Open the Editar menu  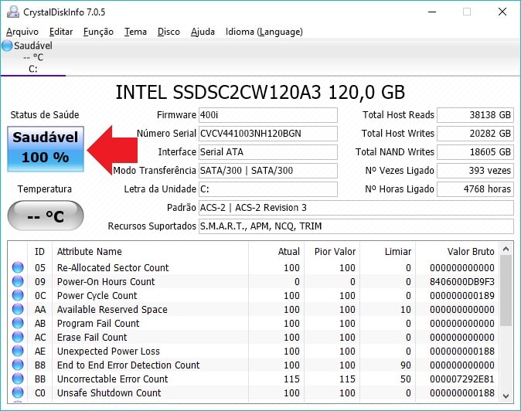click(61, 32)
